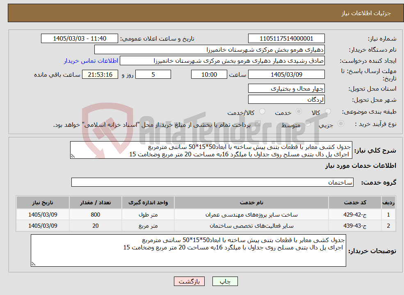
Task: Click the واحد اندازه گیری column header
Action: [148, 203]
